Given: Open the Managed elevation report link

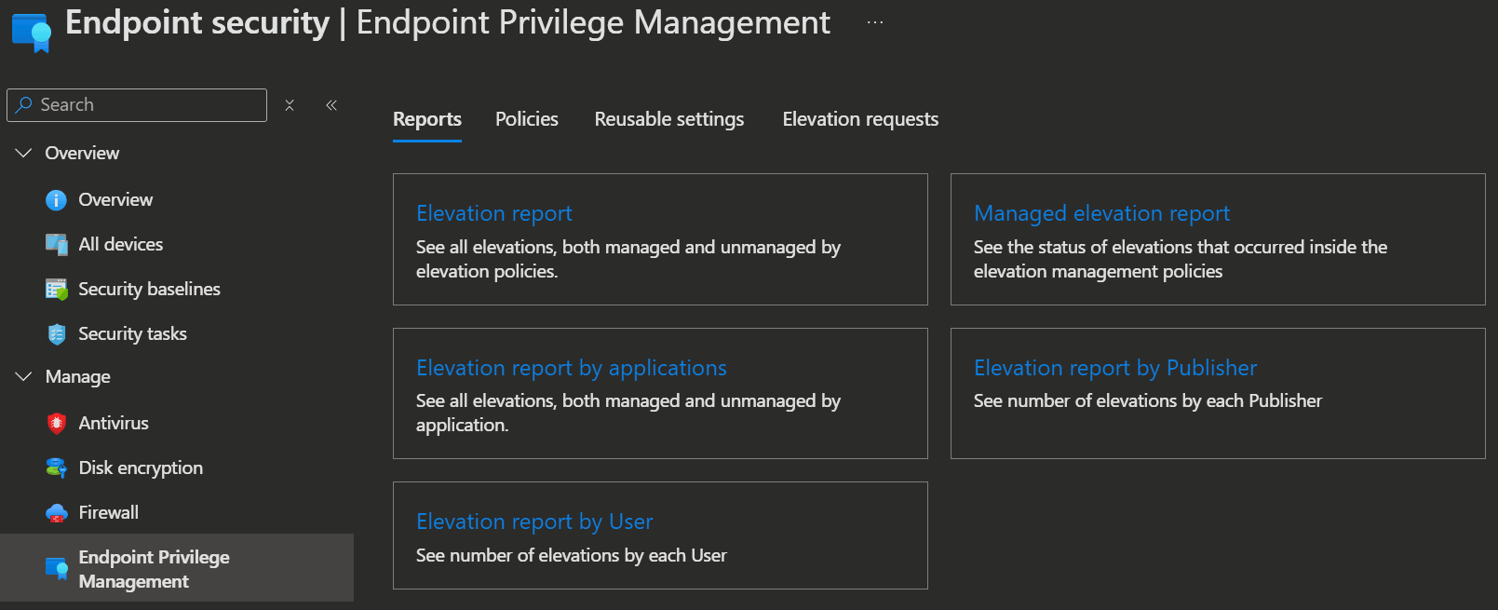Looking at the screenshot, I should [x=1101, y=213].
